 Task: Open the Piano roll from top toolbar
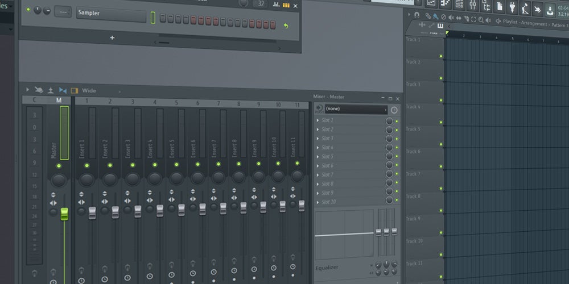pyautogui.click(x=445, y=3)
